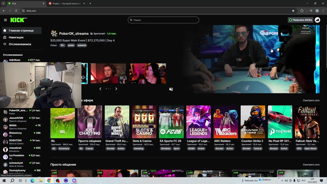327x184 pixels.
Task: Open the ARC Raiders category card
Action: tap(226, 122)
